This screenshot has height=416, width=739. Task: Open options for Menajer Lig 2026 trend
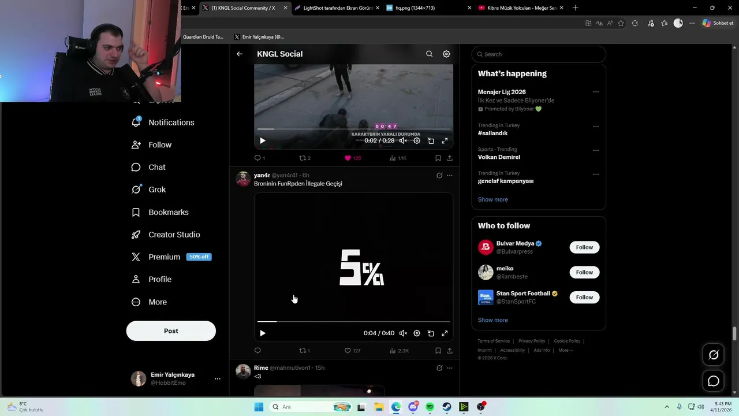tap(596, 92)
